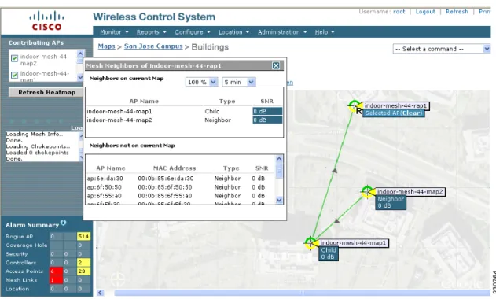Open the Monitor menu
Image resolution: width=496 pixels, height=299 pixels.
coord(114,32)
